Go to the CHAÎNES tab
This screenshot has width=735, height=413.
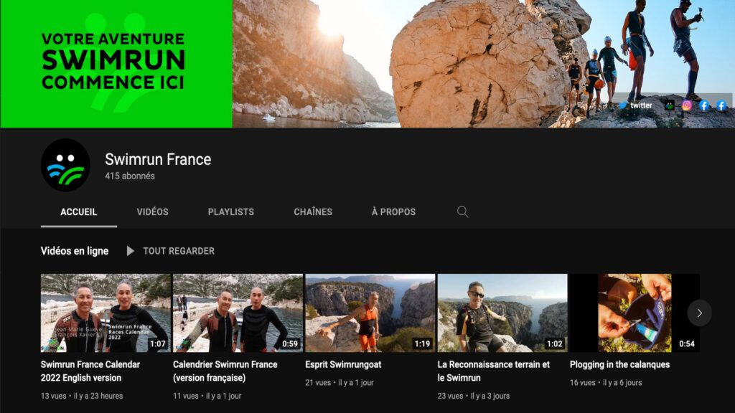pos(313,212)
